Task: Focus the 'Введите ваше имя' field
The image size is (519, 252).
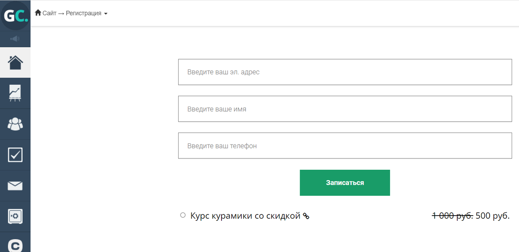Action: pos(345,109)
